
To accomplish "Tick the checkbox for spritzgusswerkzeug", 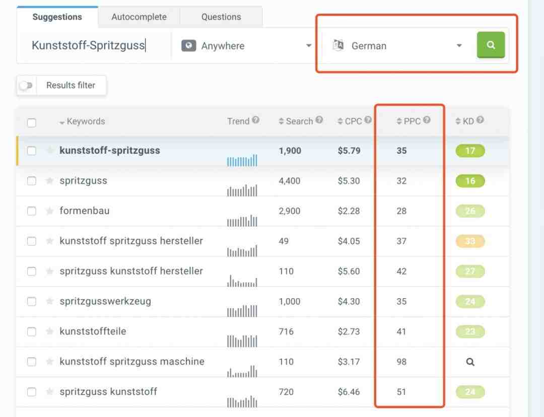I will (x=32, y=302).
